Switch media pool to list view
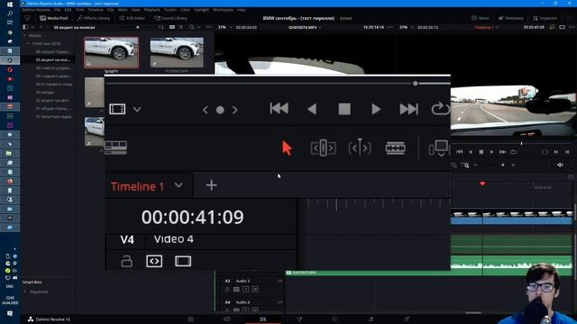Screen dimensions: 577x324 pyautogui.click(x=181, y=27)
